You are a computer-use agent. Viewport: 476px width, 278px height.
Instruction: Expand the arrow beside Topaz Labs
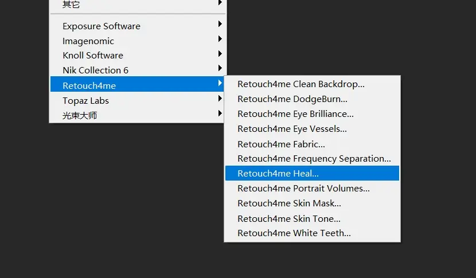click(220, 99)
